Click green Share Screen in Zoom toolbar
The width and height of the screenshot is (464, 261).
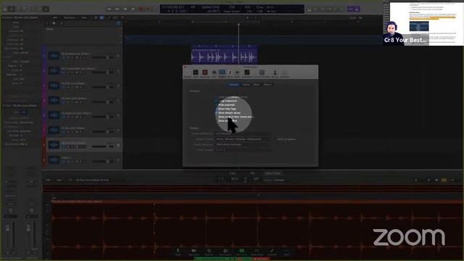pos(241,252)
